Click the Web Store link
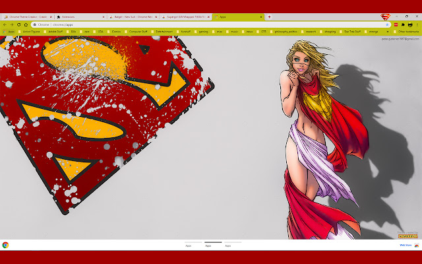The width and height of the screenshot is (422, 264). pos(406,245)
